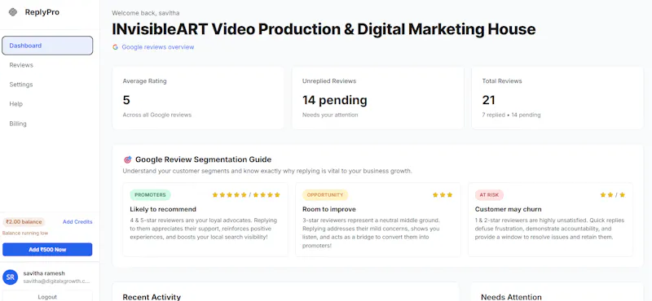Click the savitha ramesh user name
Viewport: 652px width, 301px height.
(x=44, y=273)
